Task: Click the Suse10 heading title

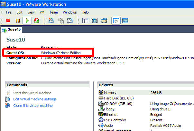Action: [16, 40]
